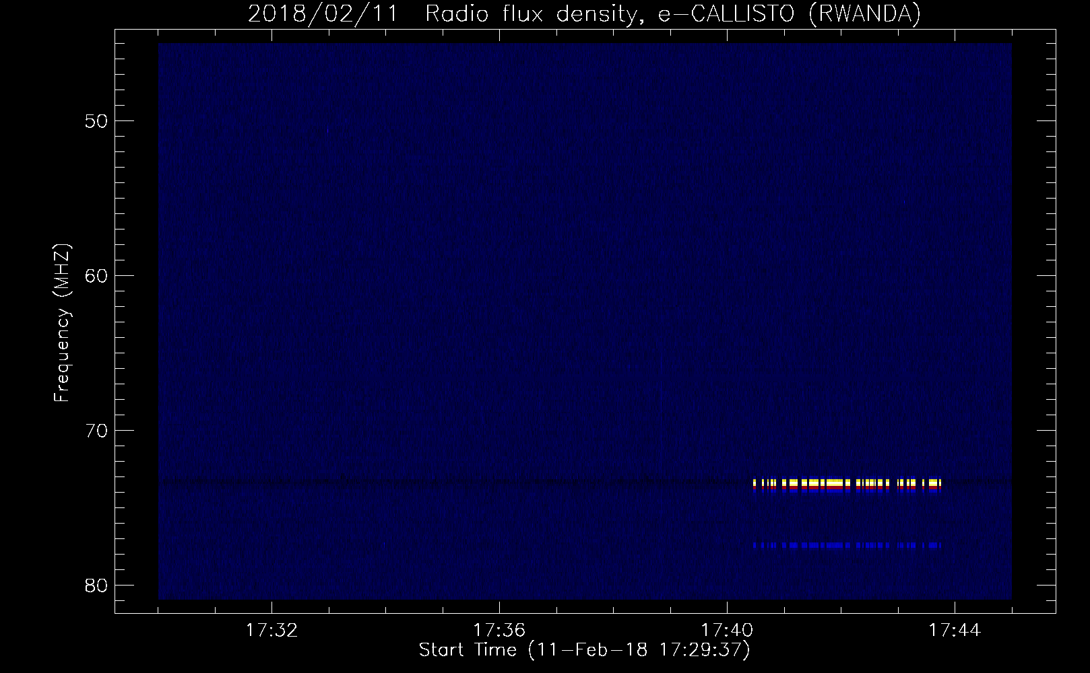Viewport: 1090px width, 673px height.
Task: Click the time tick label '17:32'
Action: [271, 631]
